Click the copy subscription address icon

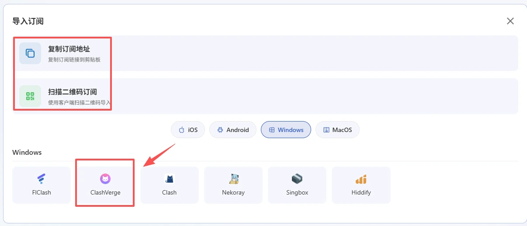click(30, 53)
